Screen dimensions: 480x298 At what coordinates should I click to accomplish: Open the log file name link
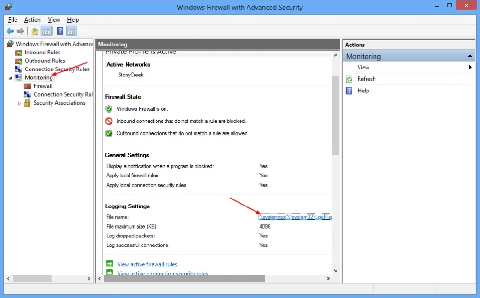(295, 217)
